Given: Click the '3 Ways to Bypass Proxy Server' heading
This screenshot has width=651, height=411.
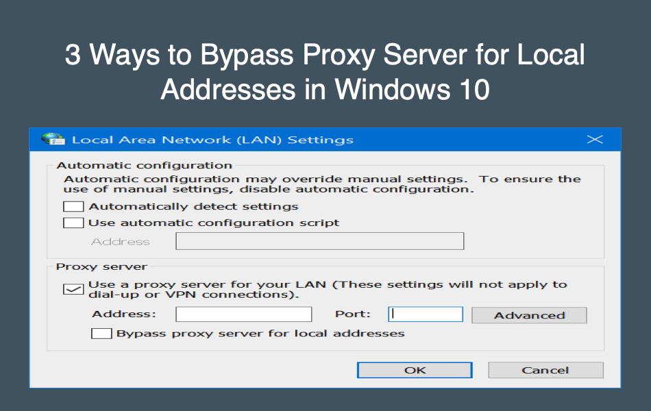Looking at the screenshot, I should (325, 72).
